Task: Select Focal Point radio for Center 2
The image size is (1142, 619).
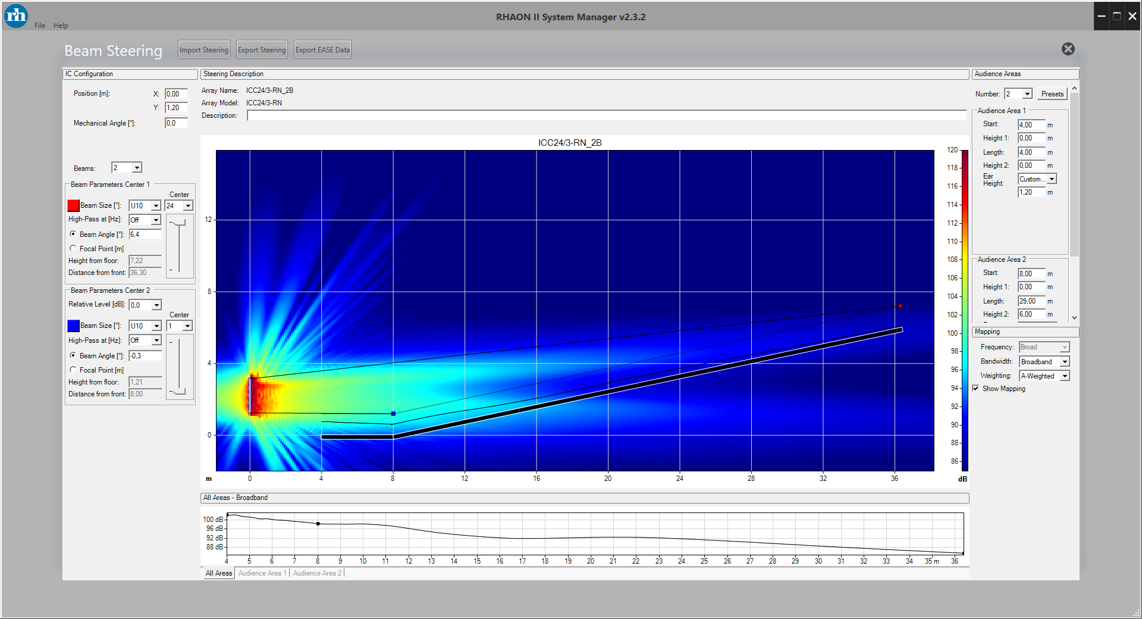Action: [73, 370]
